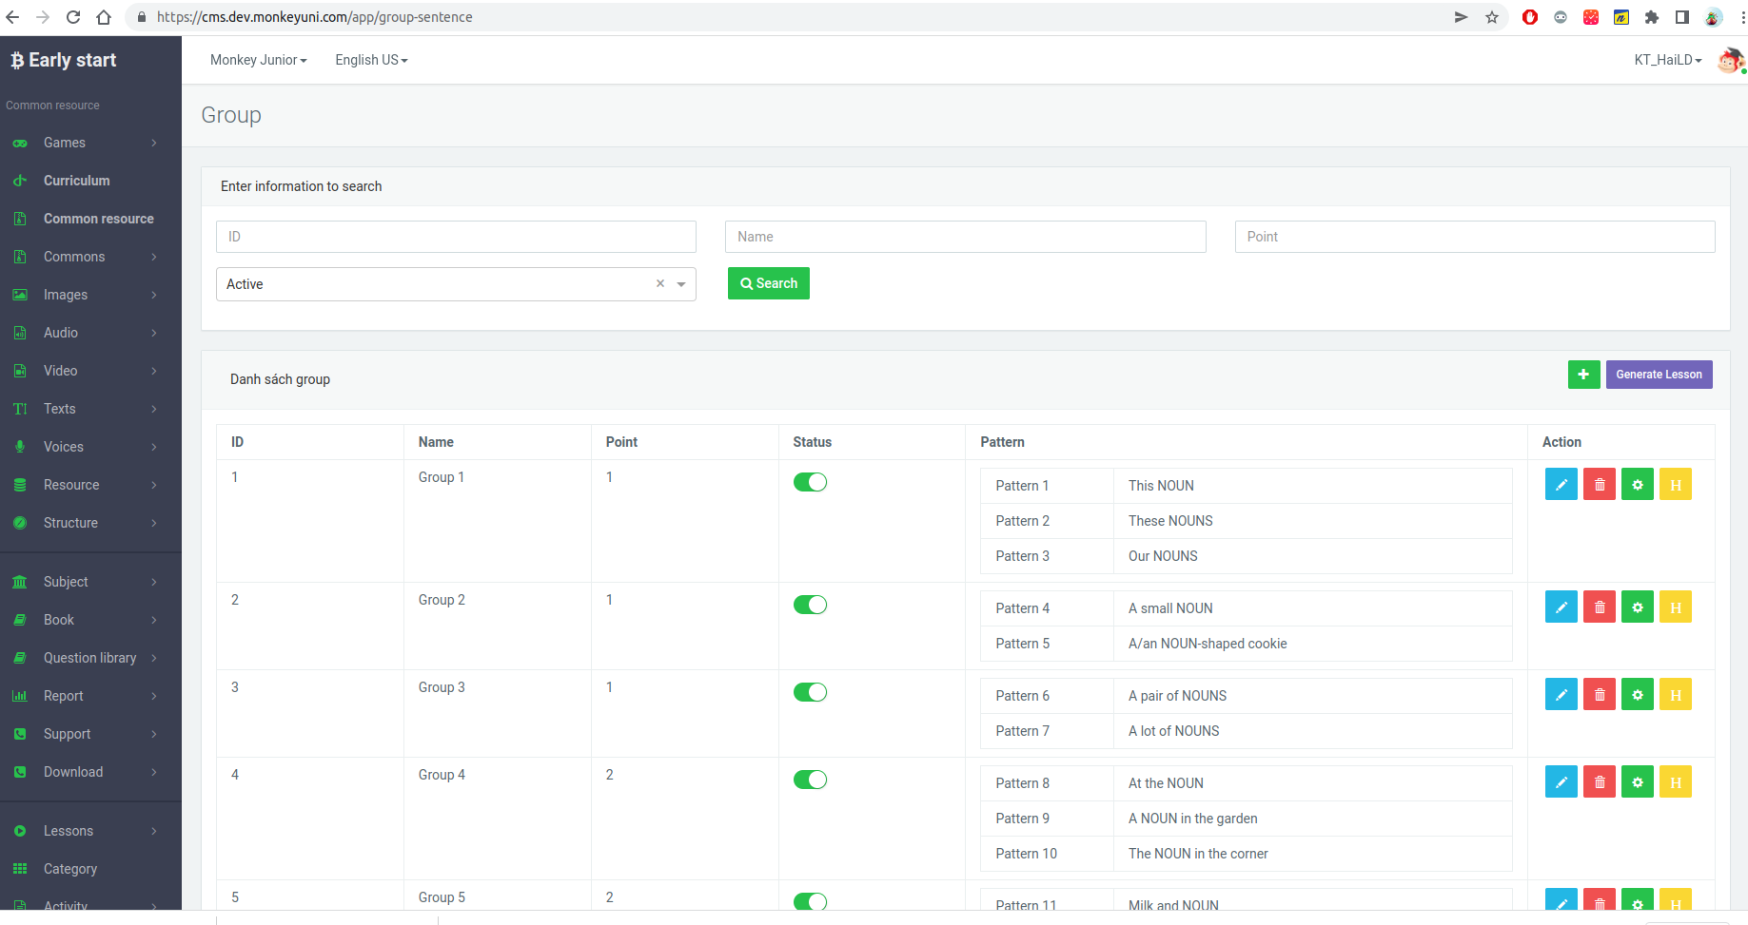Delete Group 3 using the trash icon

(1599, 695)
